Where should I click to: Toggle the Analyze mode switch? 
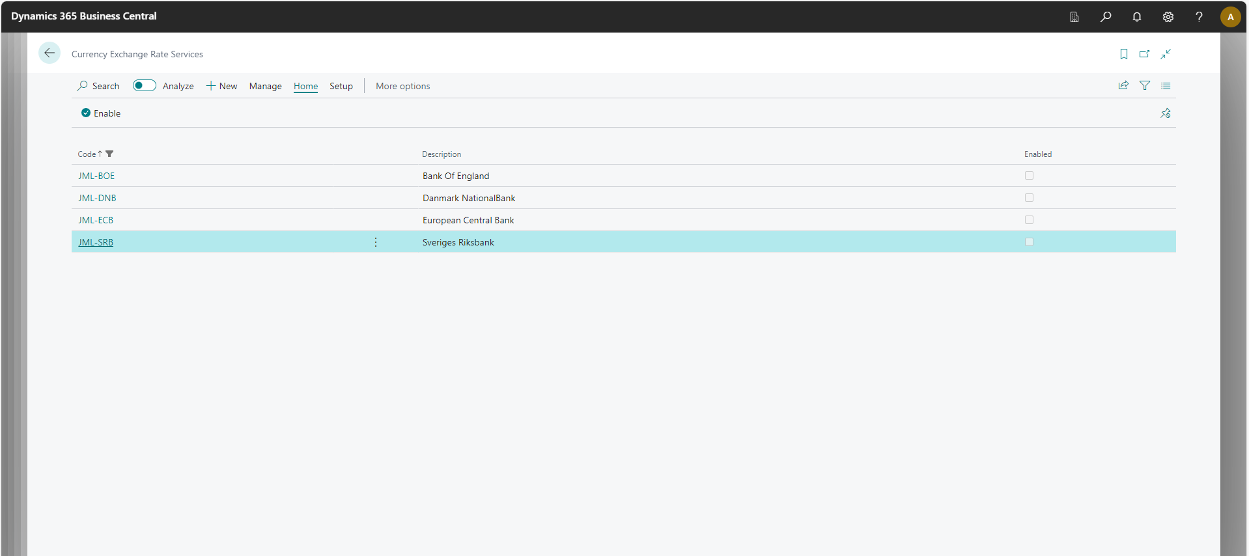pos(144,86)
